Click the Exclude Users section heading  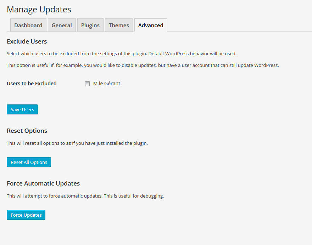pyautogui.click(x=27, y=41)
